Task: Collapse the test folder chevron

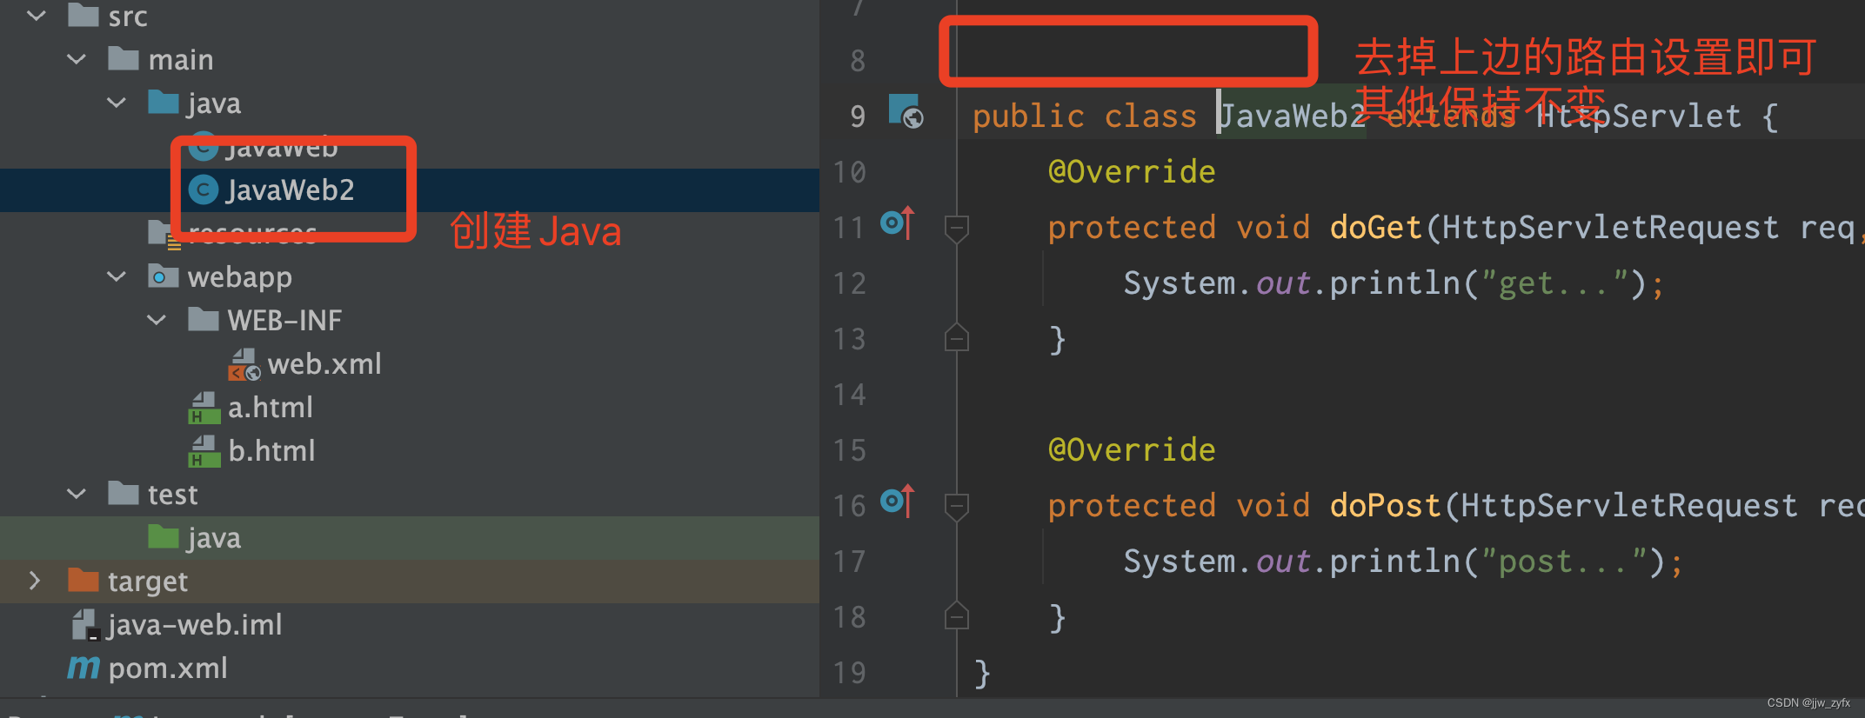Action: (x=77, y=494)
